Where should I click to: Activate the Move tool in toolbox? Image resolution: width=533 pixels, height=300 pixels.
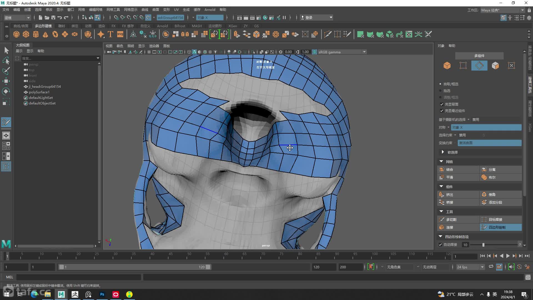[6, 81]
